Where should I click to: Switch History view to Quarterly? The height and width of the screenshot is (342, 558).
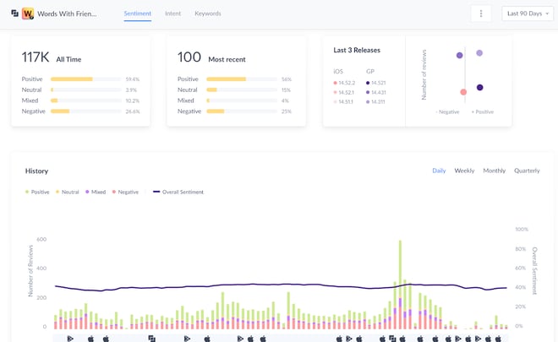click(527, 171)
